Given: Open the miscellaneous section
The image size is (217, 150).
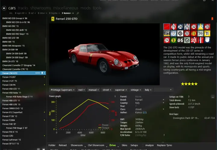Looking at the screenshot, I should (x=66, y=8).
